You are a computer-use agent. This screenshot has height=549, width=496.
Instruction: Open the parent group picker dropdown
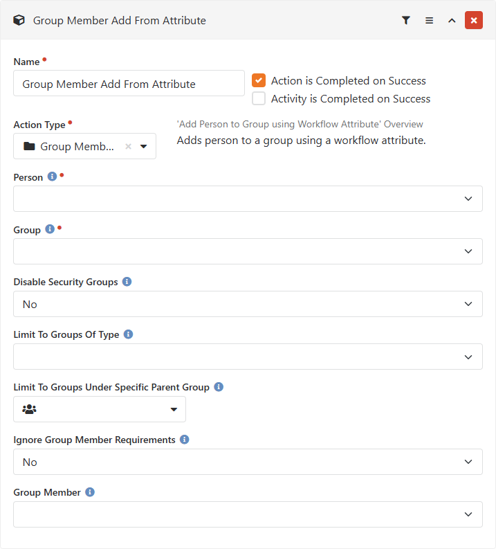[100, 409]
